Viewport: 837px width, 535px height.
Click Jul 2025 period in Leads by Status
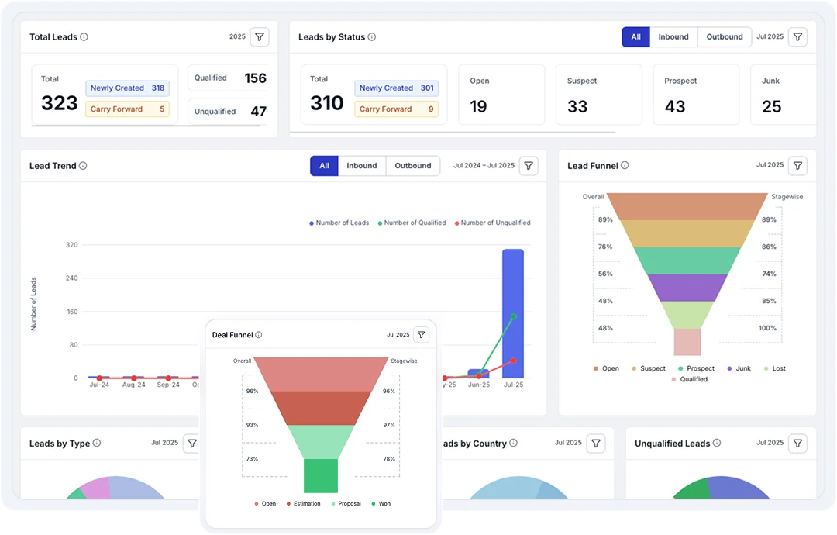(770, 37)
